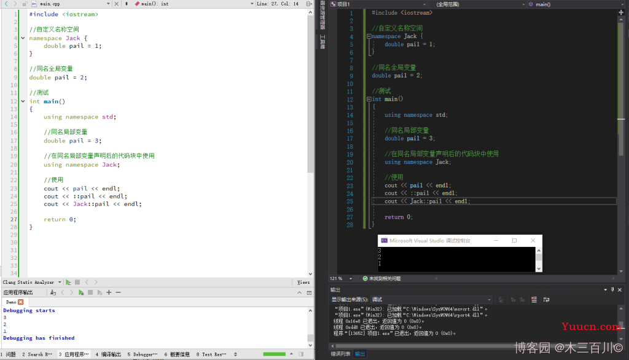Click the 未找到相关问题 status indicator

(x=381, y=278)
